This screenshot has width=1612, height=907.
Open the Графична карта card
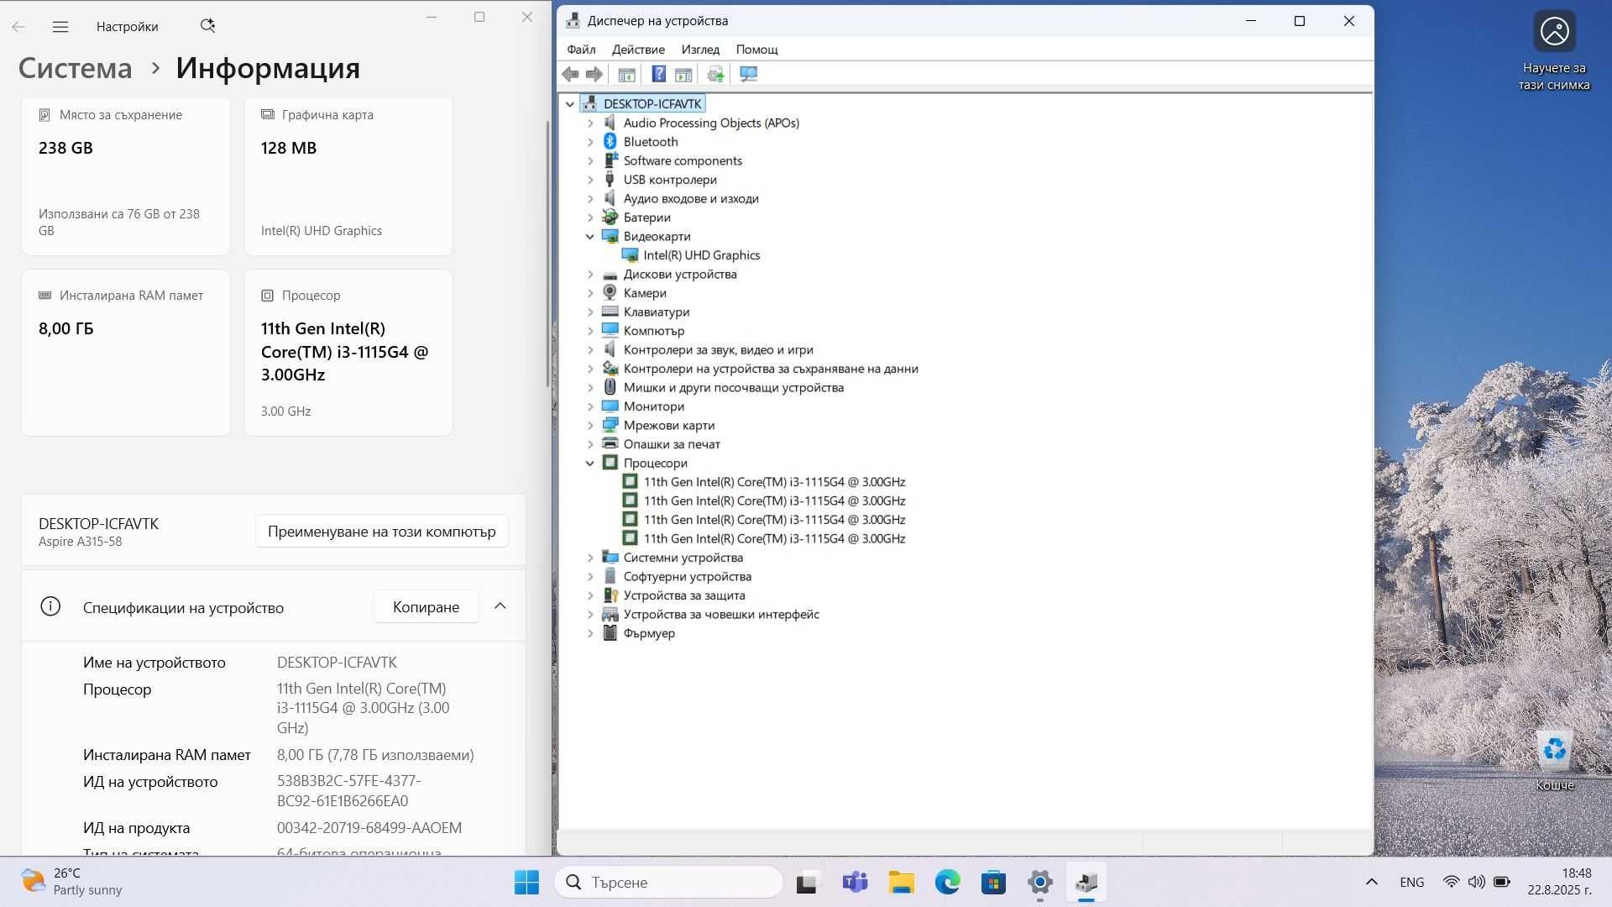pos(348,176)
